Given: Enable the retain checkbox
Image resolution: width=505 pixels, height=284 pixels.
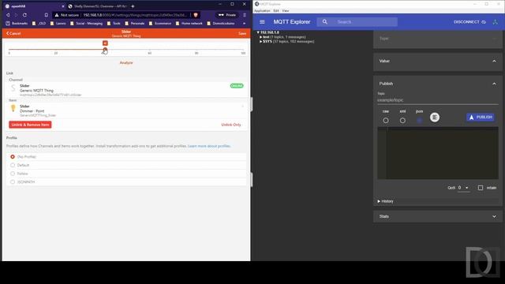Looking at the screenshot, I should [481, 188].
